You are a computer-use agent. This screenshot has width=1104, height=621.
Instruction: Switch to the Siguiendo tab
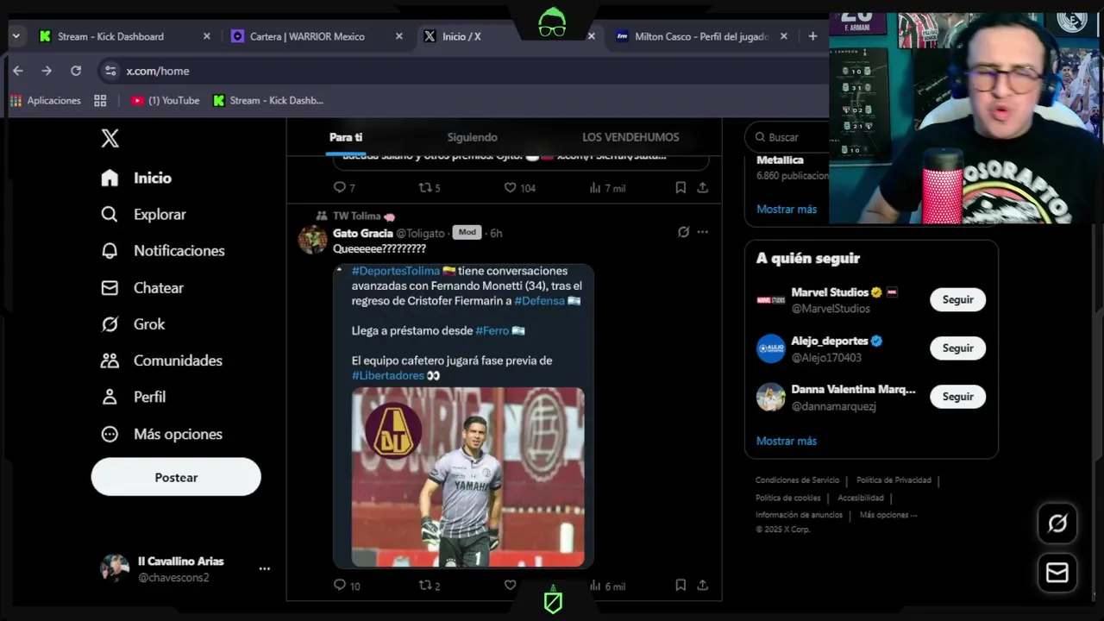click(472, 137)
